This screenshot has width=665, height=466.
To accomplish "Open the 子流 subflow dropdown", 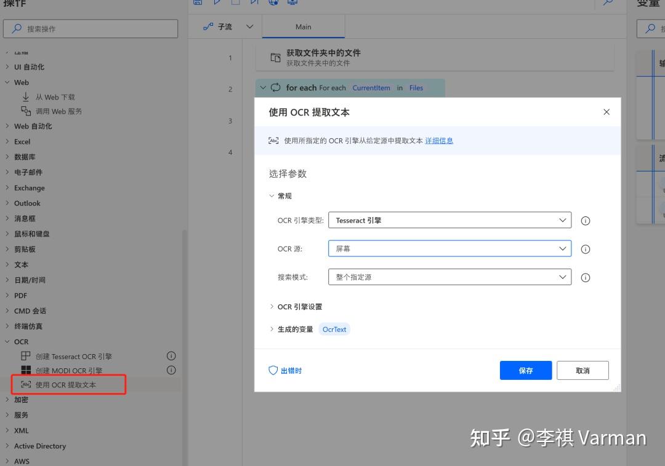I will tap(249, 26).
